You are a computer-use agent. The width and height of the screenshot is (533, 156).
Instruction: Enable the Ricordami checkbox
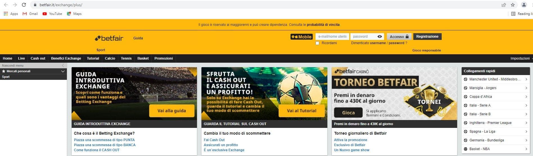coord(317,43)
